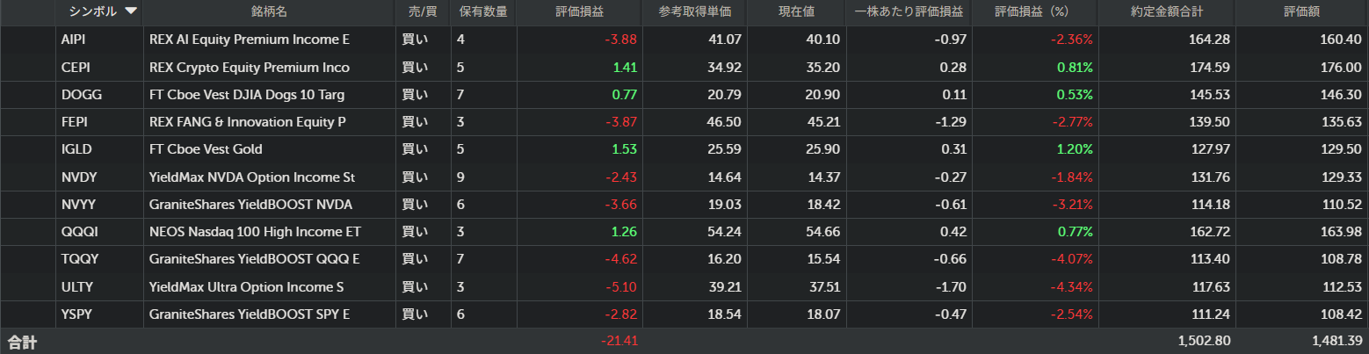The height and width of the screenshot is (354, 1369).
Task: Click the 売/買 column header
Action: [423, 11]
